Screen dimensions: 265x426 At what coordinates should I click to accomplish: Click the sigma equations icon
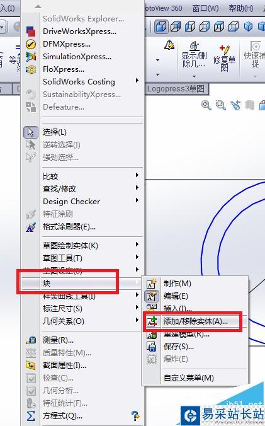(x=31, y=416)
